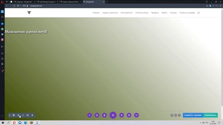The image size is (223, 125).
Task: Close the Divi toolbar with the X button
Action: pos(113,115)
